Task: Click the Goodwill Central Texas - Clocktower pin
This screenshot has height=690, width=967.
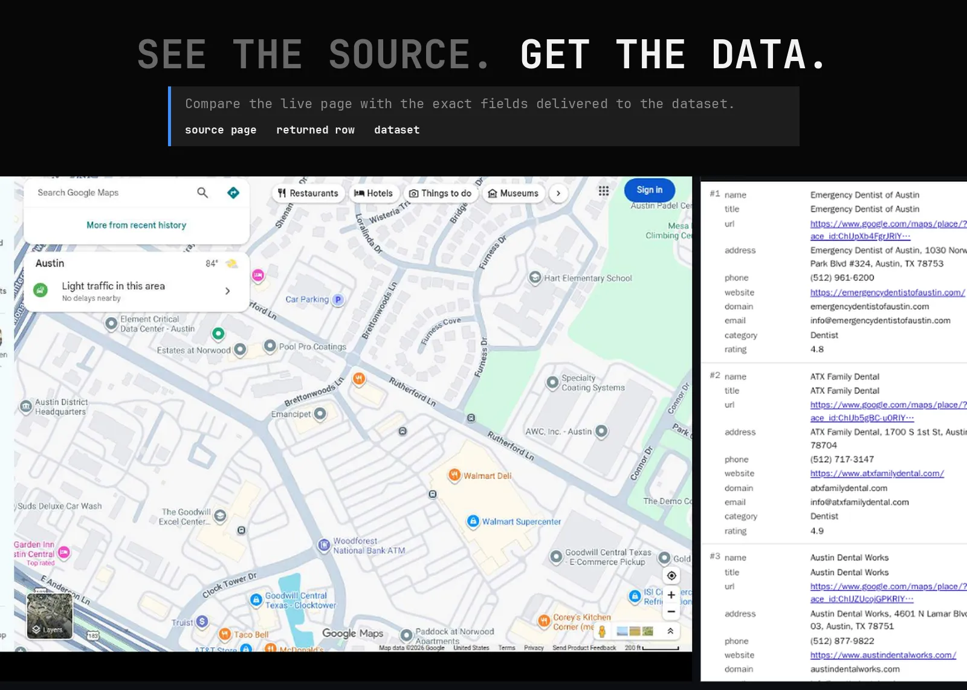Action: click(256, 600)
